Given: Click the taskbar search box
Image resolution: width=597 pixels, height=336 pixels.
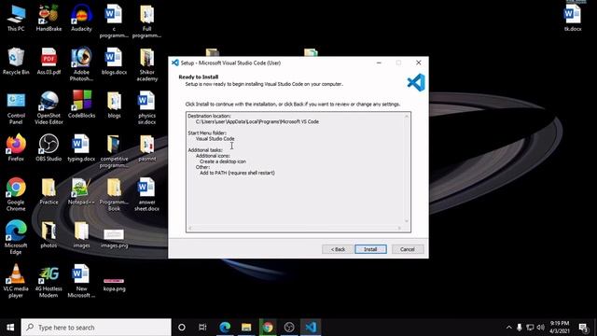Looking at the screenshot, I should pos(96,328).
